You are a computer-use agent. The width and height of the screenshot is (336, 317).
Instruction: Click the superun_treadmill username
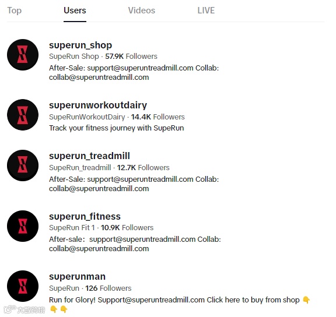[x=89, y=156]
